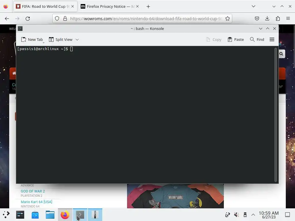Open system updates tray icon
The height and width of the screenshot is (221, 295).
click(228, 215)
